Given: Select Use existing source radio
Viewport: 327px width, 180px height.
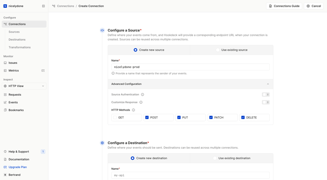Looking at the screenshot, I should tap(218, 50).
